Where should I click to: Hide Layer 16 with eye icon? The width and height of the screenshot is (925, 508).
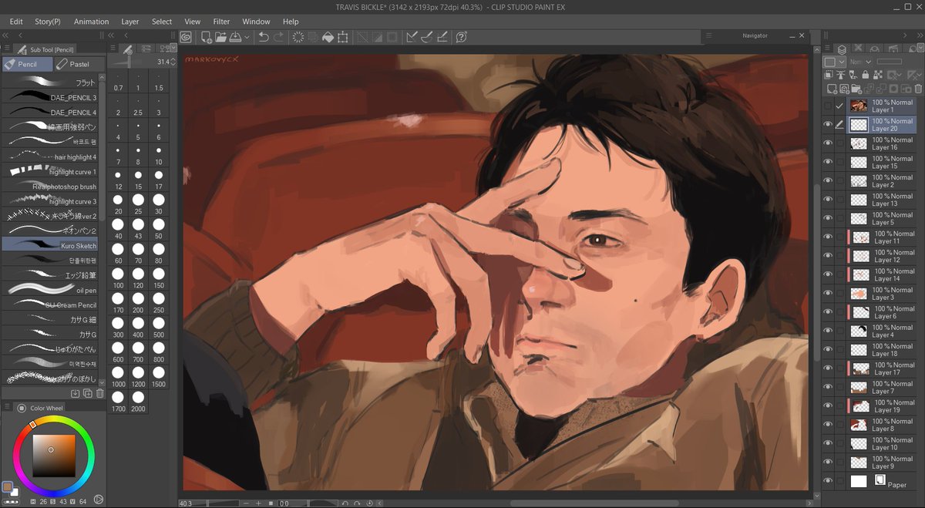828,143
